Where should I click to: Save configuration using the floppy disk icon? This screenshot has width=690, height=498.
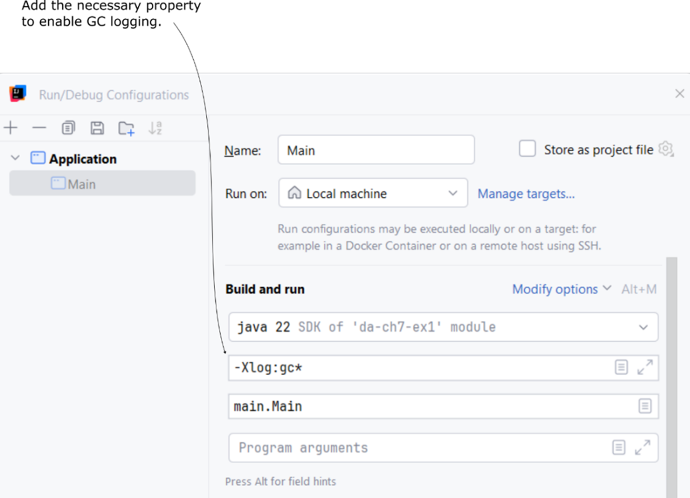[97, 128]
